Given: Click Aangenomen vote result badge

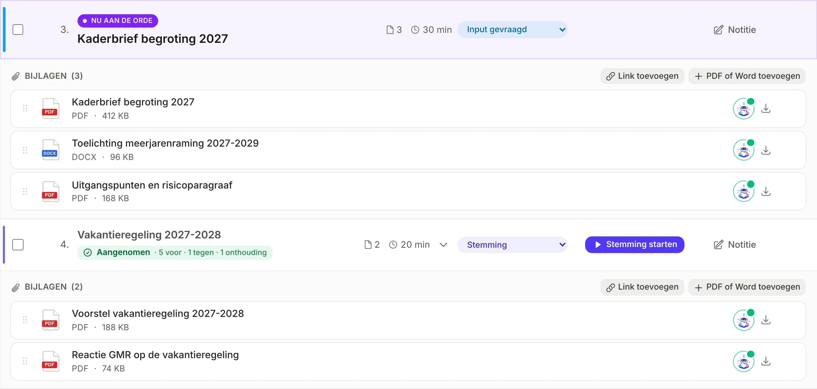Looking at the screenshot, I should click(175, 252).
